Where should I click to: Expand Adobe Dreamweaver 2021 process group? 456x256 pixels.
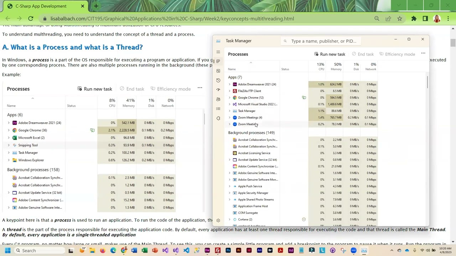(229, 84)
